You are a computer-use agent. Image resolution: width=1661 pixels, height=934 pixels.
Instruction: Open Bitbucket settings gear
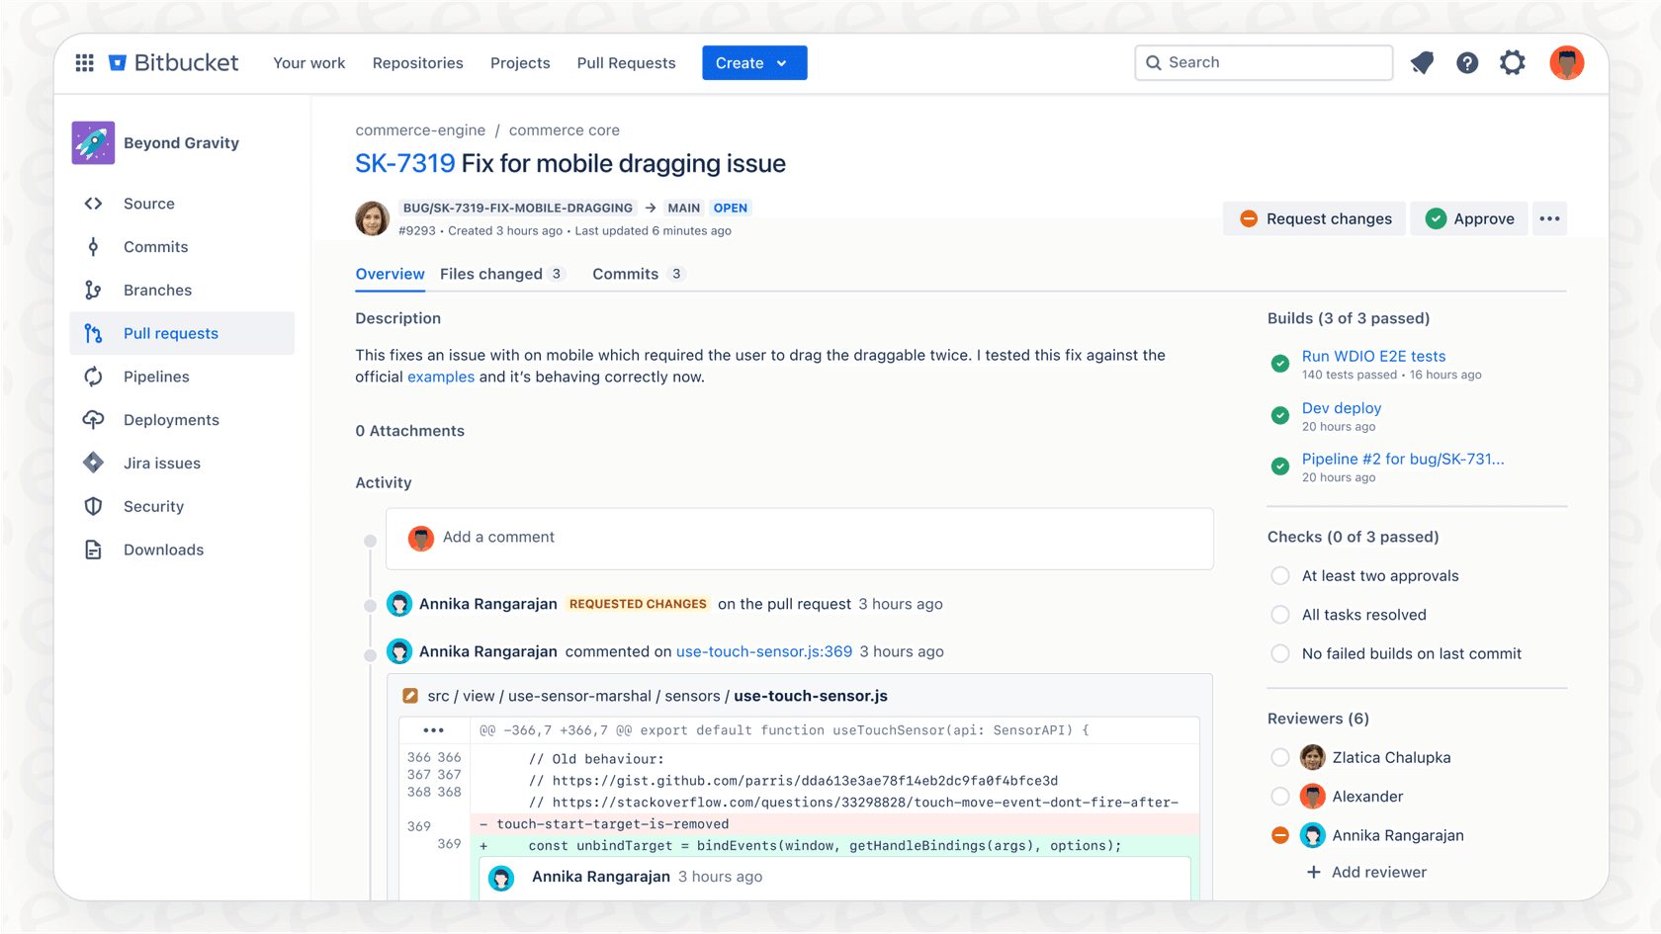tap(1513, 62)
